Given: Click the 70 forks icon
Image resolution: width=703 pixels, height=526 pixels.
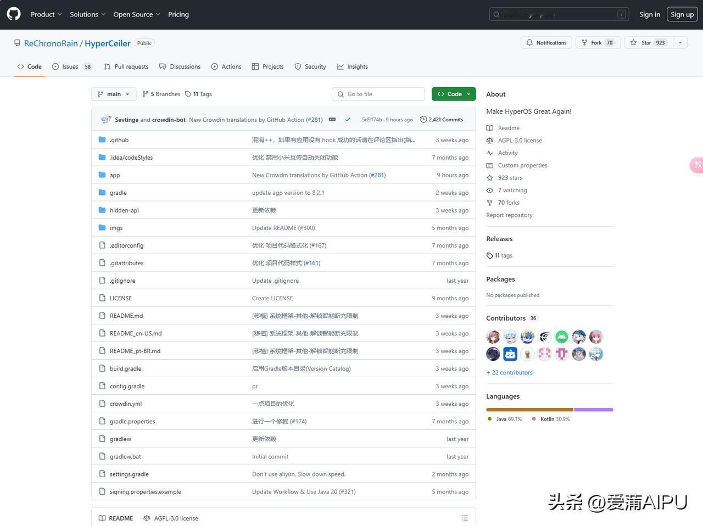Looking at the screenshot, I should [490, 203].
